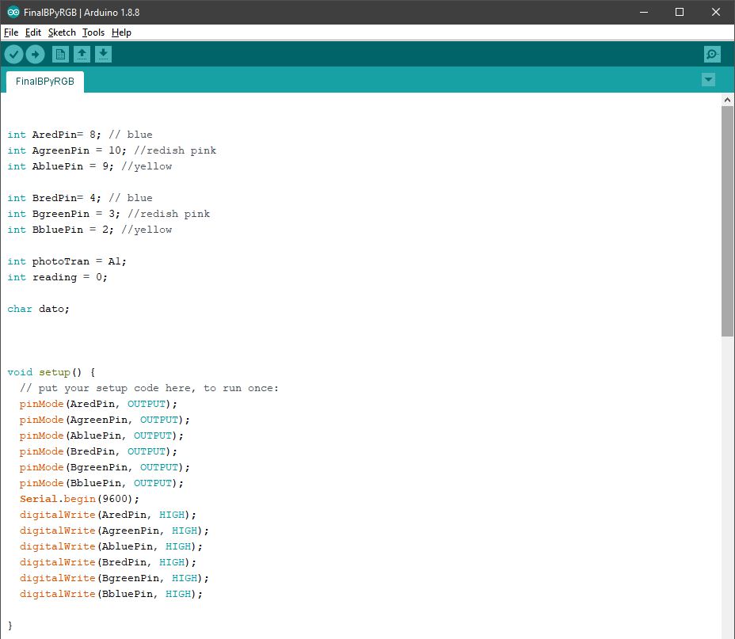This screenshot has width=735, height=639.
Task: Click 'pinMode(AbluePin, OUTPUT);' line
Action: tap(101, 436)
